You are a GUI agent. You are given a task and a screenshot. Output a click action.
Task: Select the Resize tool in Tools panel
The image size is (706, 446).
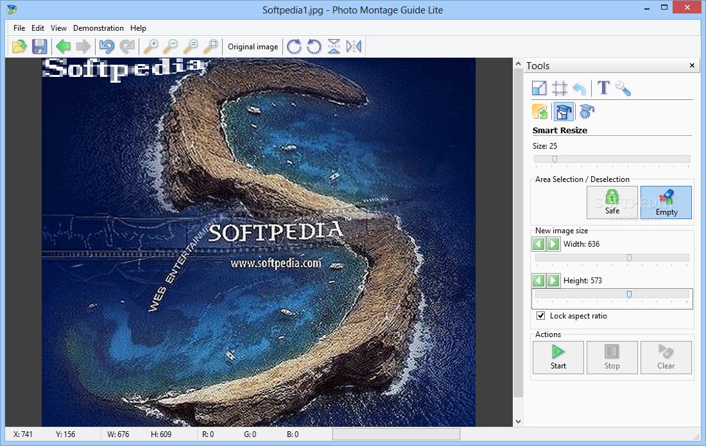pyautogui.click(x=539, y=88)
